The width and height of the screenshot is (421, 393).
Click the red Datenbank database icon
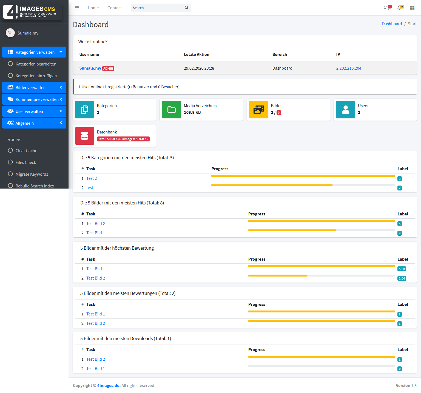click(x=84, y=136)
